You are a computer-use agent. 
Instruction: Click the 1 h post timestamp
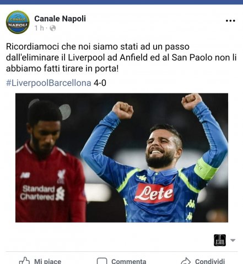[39, 28]
